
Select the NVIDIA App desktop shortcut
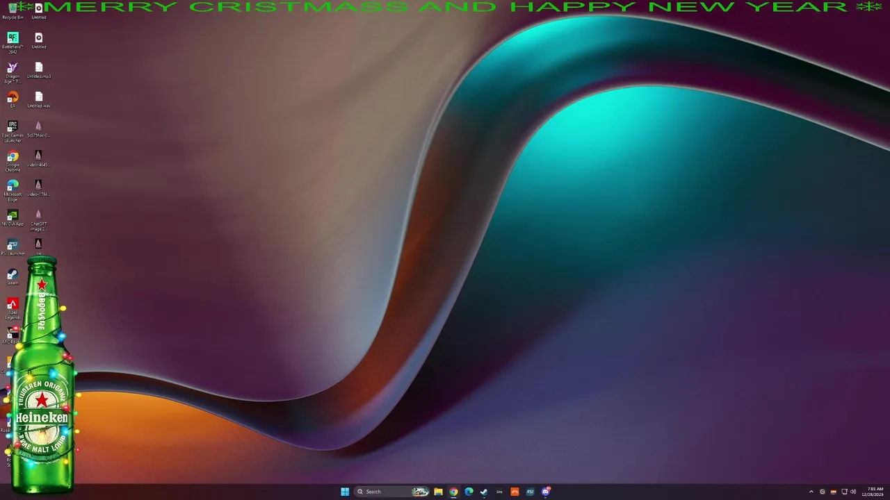click(13, 218)
